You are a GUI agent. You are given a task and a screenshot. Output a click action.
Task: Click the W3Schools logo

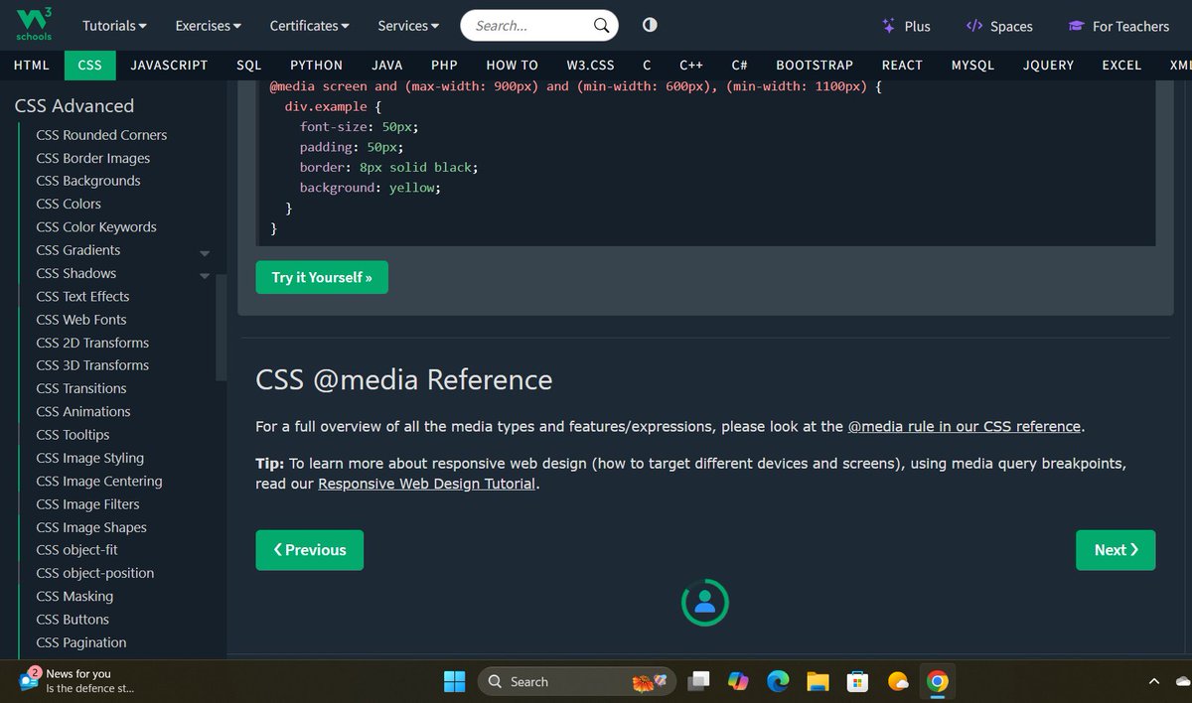click(x=35, y=24)
